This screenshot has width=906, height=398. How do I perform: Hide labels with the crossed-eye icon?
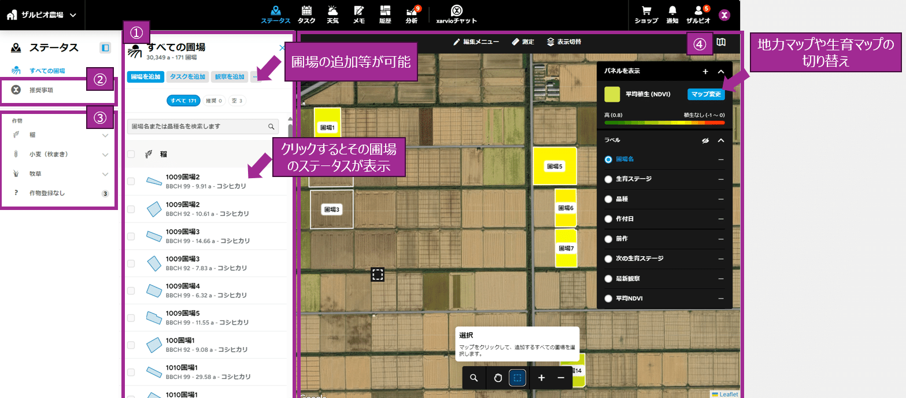coord(705,141)
